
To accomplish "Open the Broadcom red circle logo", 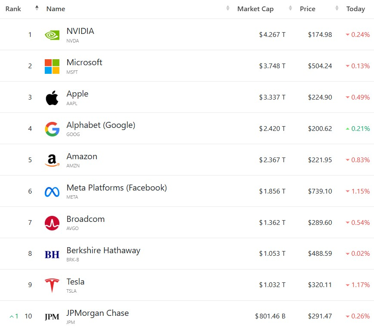I will pos(52,223).
